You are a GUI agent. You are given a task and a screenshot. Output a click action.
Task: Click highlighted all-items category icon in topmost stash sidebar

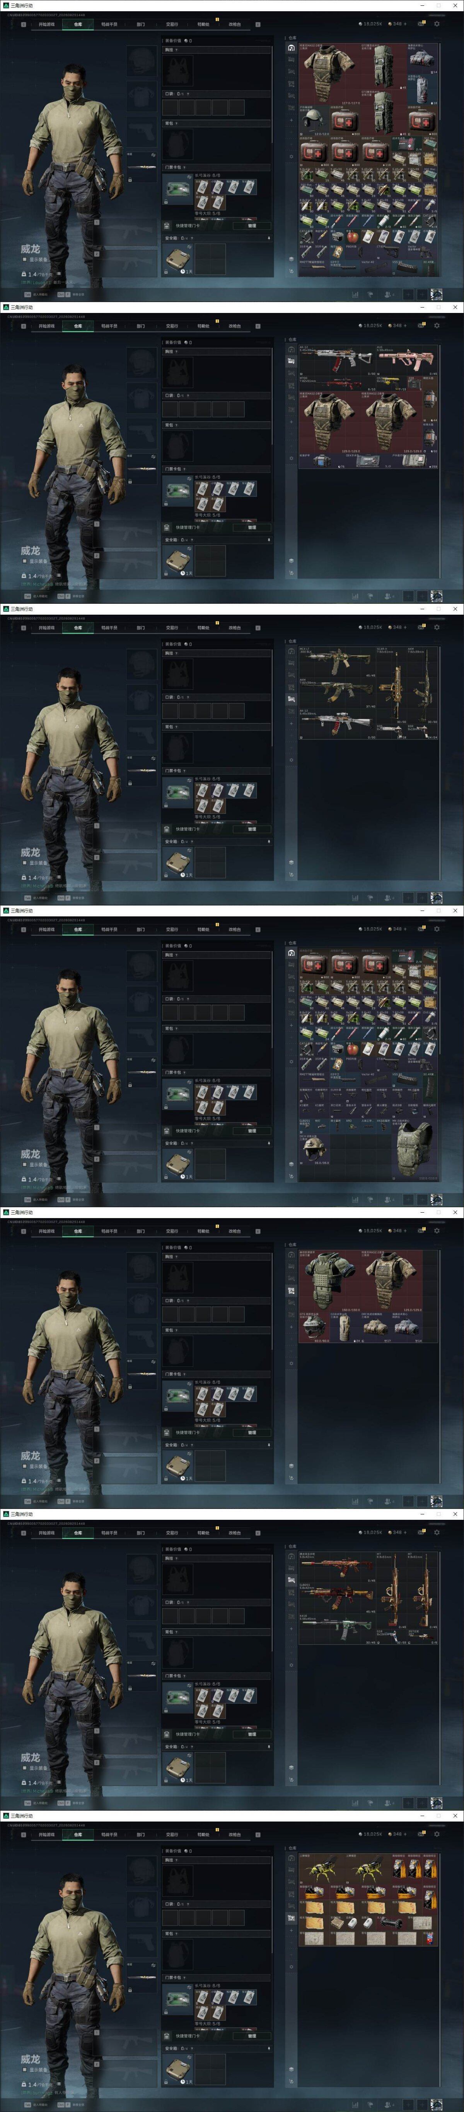(291, 48)
